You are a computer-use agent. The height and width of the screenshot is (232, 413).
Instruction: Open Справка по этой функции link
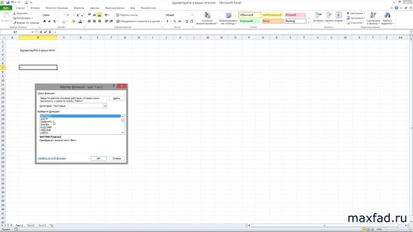point(52,159)
